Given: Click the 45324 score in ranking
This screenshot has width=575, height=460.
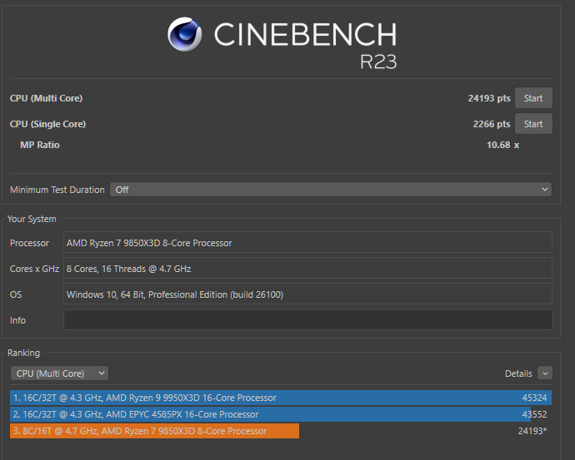Looking at the screenshot, I should [534, 398].
